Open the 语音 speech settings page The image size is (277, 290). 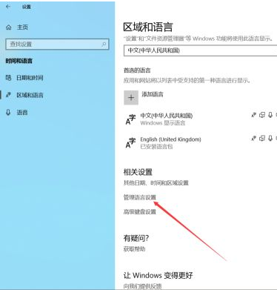(22, 113)
